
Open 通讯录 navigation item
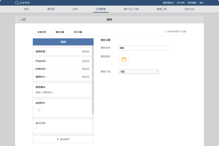pos(51,9)
